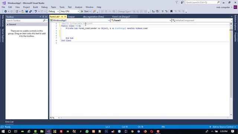This screenshot has width=238, height=134.
Task: Open the Action Center notification icon
Action: point(232,131)
